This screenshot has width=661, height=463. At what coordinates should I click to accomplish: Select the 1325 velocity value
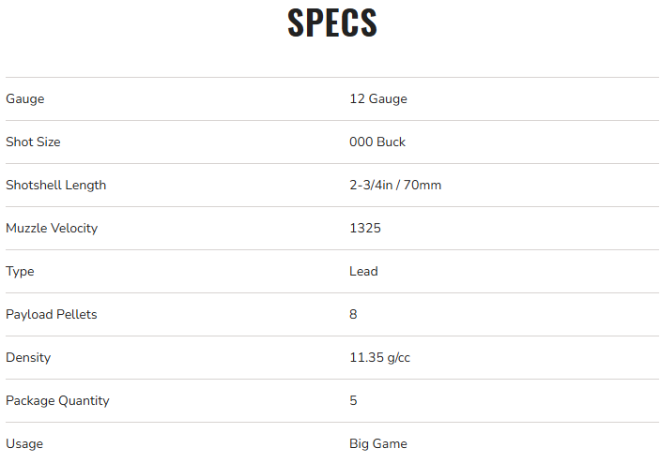(x=364, y=228)
